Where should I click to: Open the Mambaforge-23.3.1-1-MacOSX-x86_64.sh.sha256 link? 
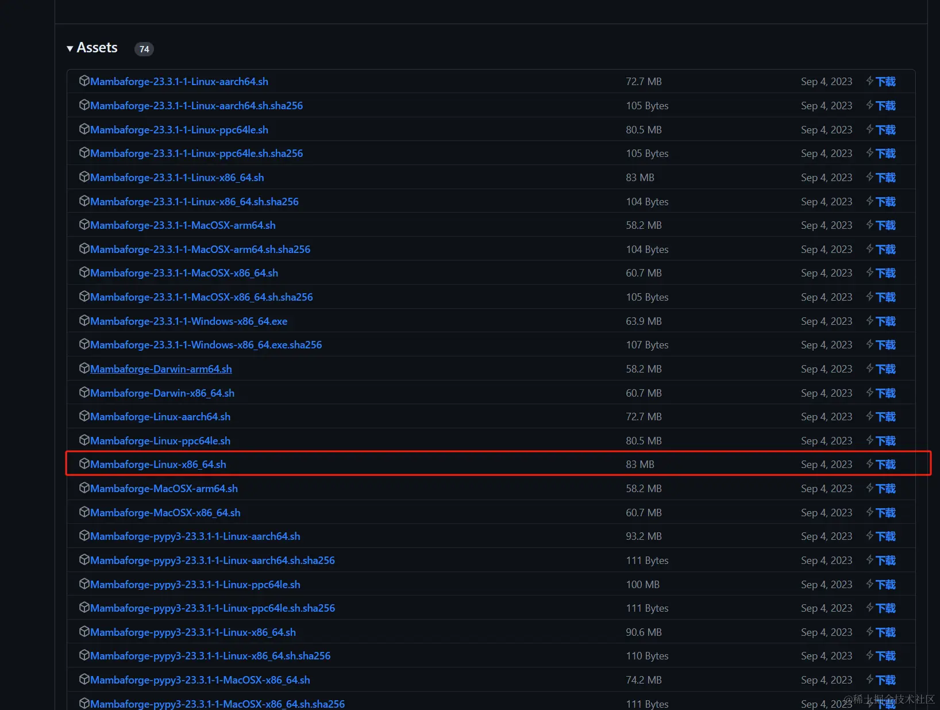[x=202, y=297]
